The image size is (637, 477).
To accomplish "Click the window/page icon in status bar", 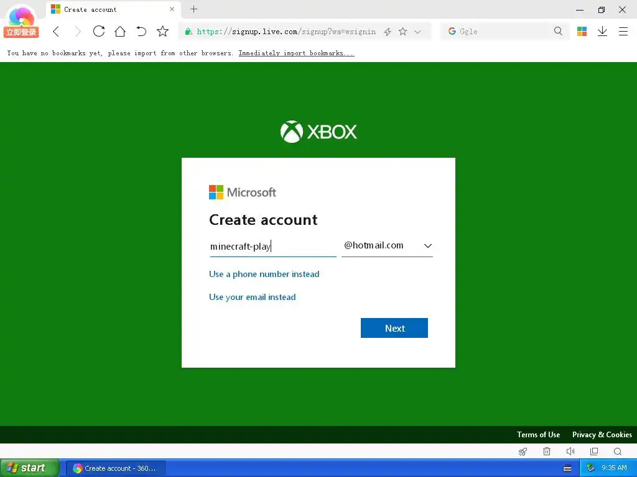I will pyautogui.click(x=594, y=451).
